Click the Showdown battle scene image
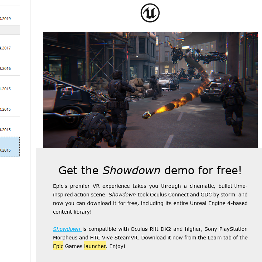 tap(150, 90)
